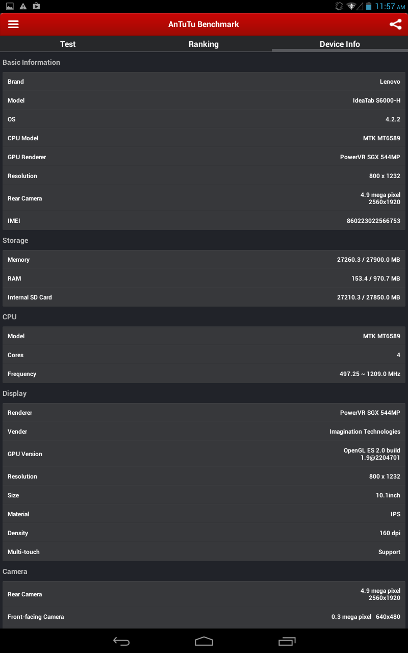Tap the picture notification icon in status bar
The image size is (408, 653).
point(10,6)
